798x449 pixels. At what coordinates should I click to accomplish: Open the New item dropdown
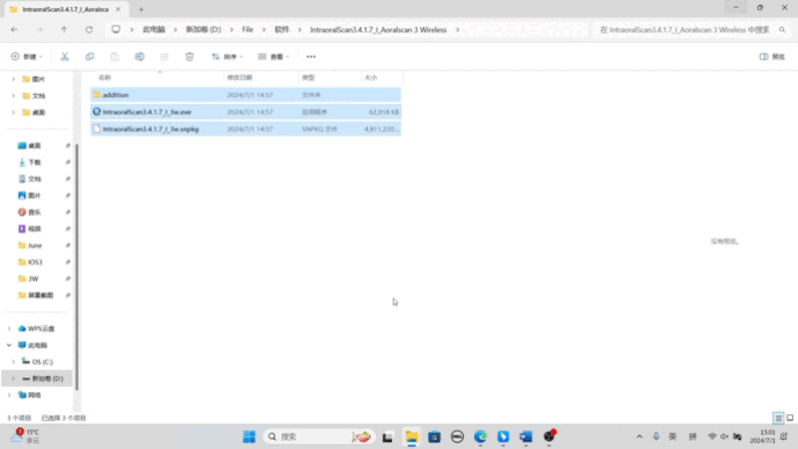[x=27, y=57]
